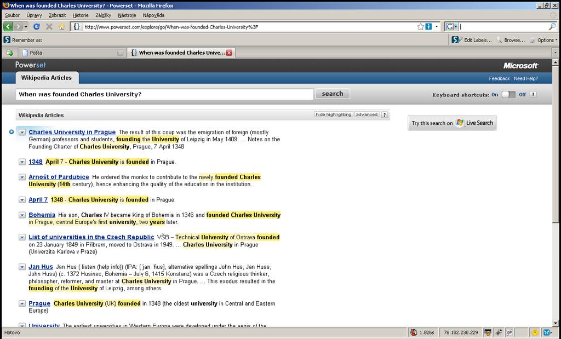
Task: Click the Powerset braces site icon
Action: point(76,27)
